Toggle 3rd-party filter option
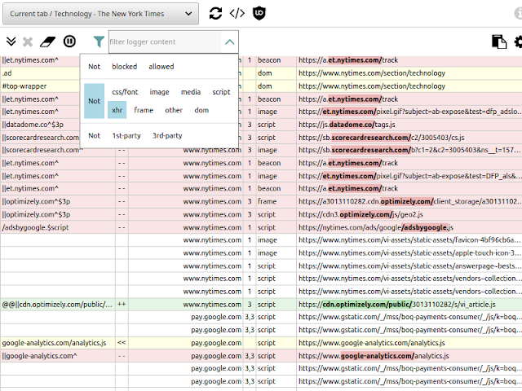Screen dimensions: 522x391 pyautogui.click(x=167, y=136)
